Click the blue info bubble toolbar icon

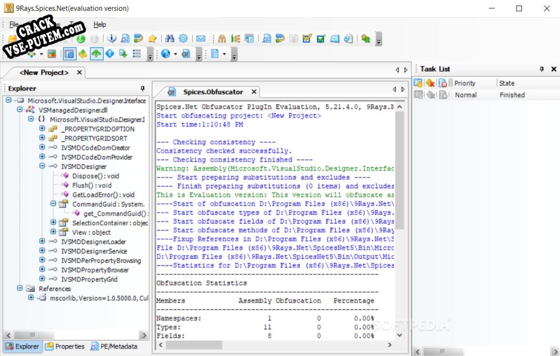point(111,39)
